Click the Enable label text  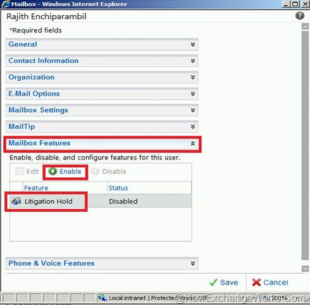(71, 172)
